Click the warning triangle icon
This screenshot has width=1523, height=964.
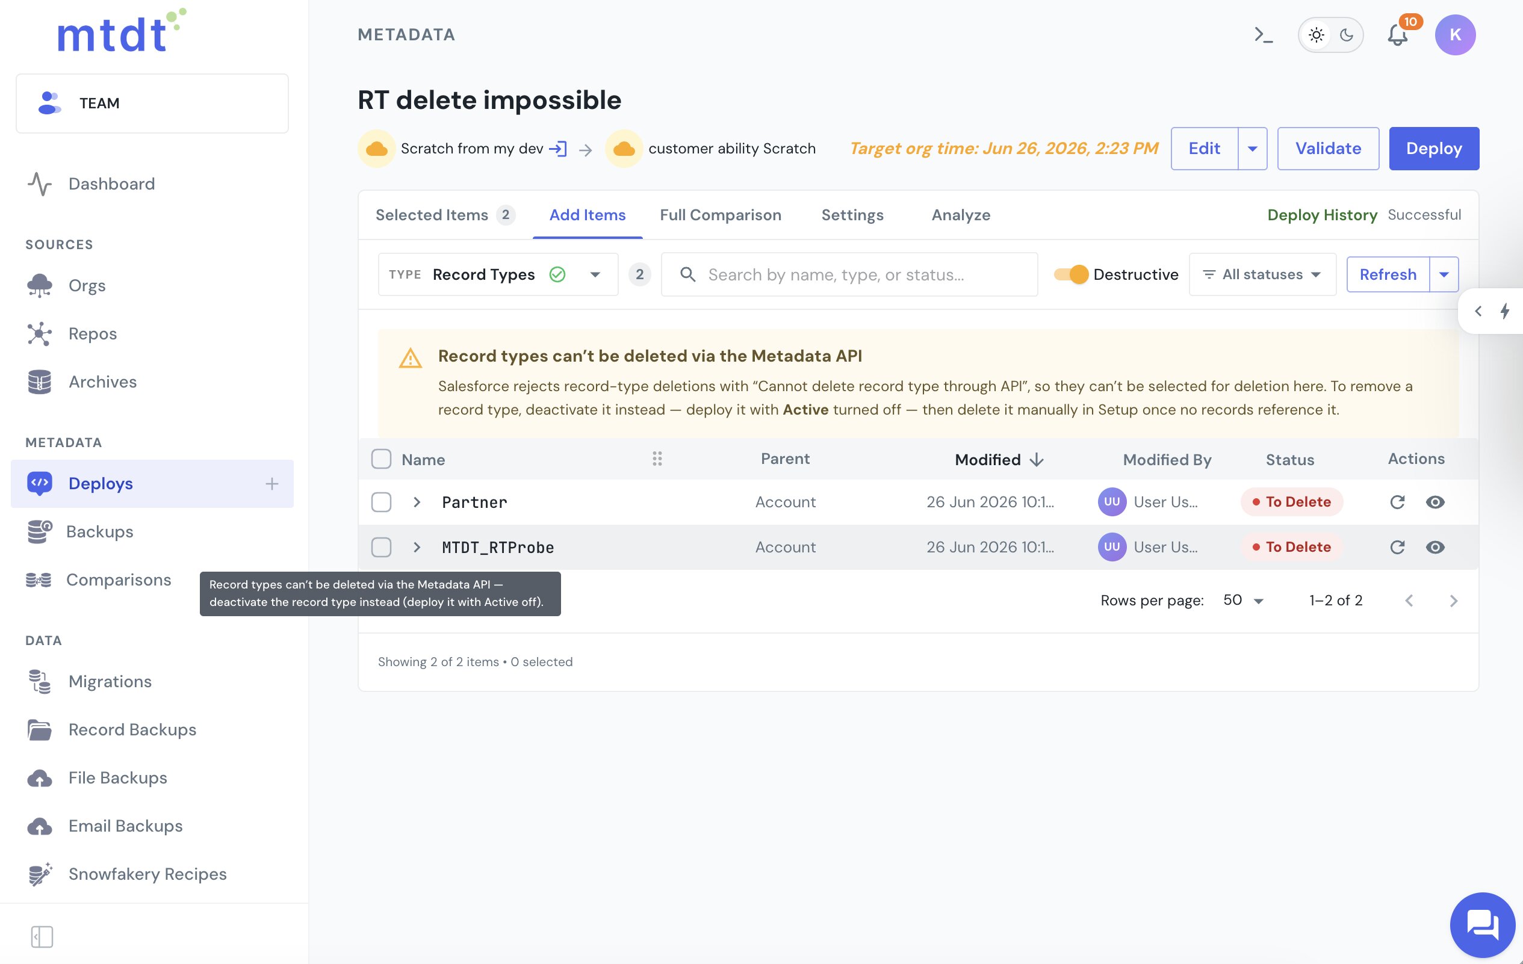click(410, 359)
